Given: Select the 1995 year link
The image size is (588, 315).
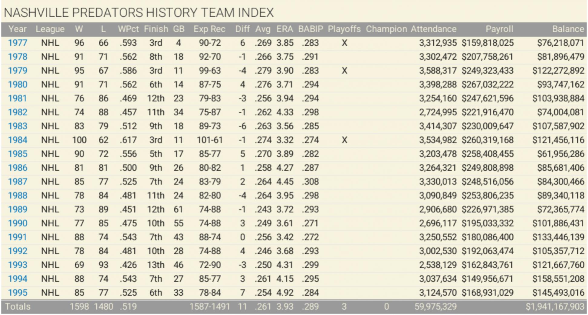Looking at the screenshot, I should click(18, 293).
